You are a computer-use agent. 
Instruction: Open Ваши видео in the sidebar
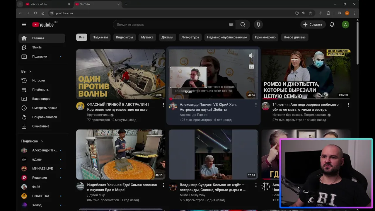[42, 99]
